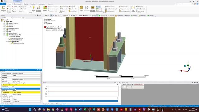Select Hydrostatic Pressure in the outline tree
The image size is (199, 112).
[16, 40]
